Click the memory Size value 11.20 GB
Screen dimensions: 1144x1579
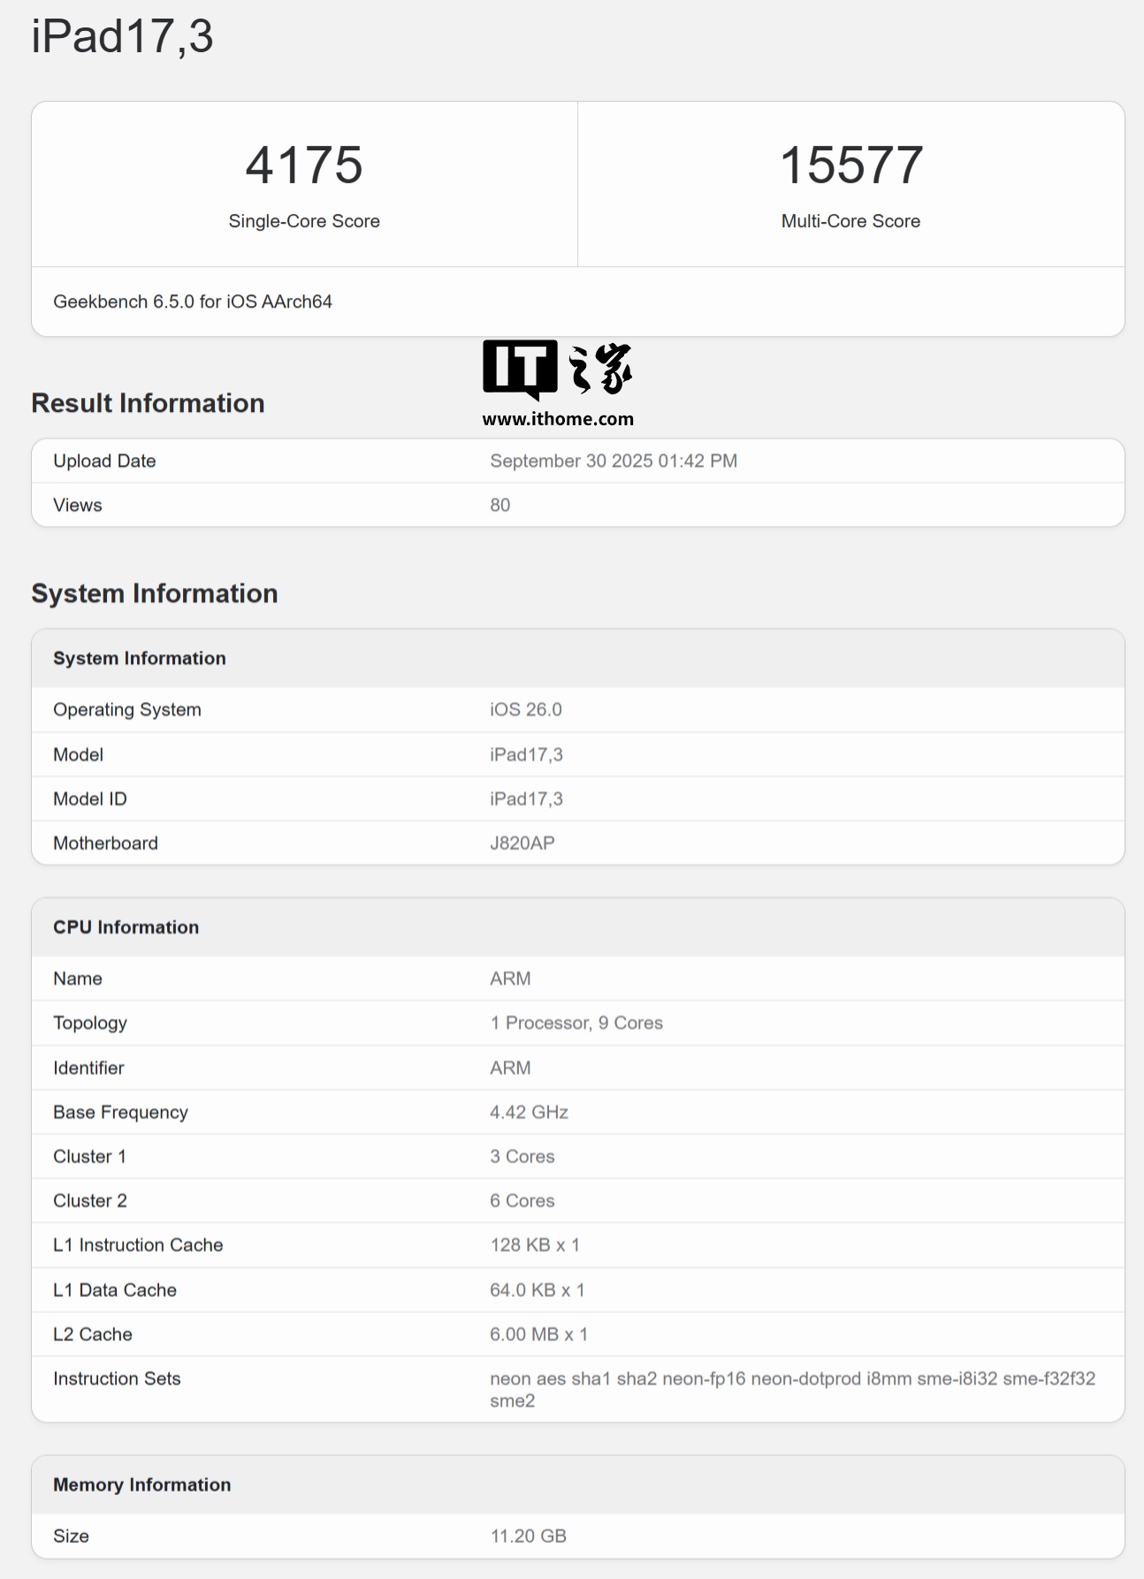pos(528,1536)
